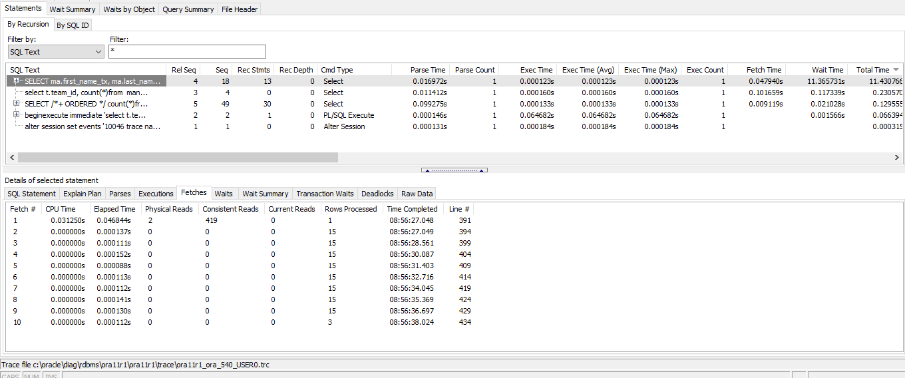The height and width of the screenshot is (378, 905).
Task: Sort by Exec Time (Max) column header
Action: [x=650, y=69]
